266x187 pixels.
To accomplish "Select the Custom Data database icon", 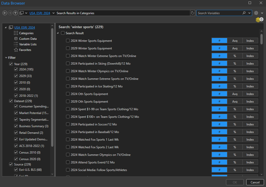I will 16,39.
